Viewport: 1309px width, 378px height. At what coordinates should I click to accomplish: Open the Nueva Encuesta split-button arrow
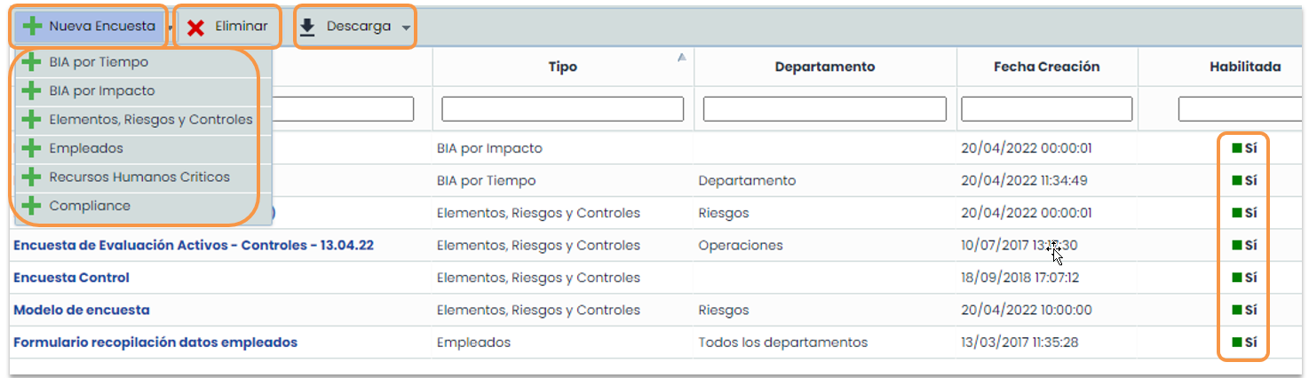tap(170, 28)
